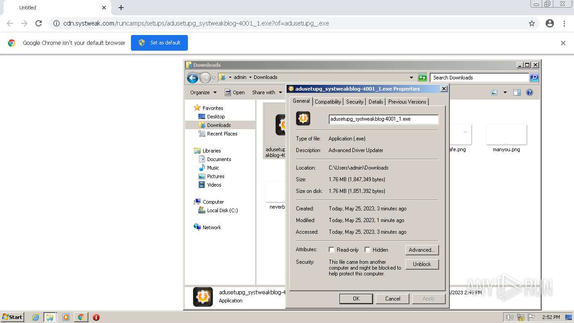Image resolution: width=574 pixels, height=323 pixels.
Task: Select Computer in the navigation pane
Action: [213, 202]
